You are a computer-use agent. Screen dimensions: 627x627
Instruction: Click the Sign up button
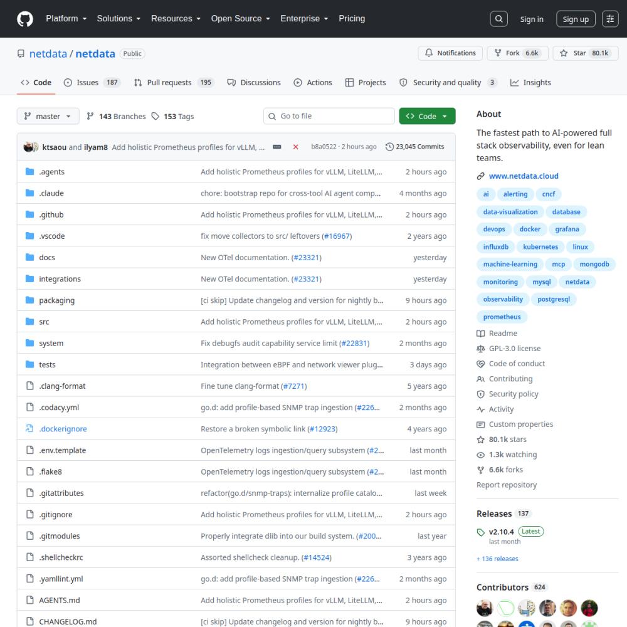point(576,19)
